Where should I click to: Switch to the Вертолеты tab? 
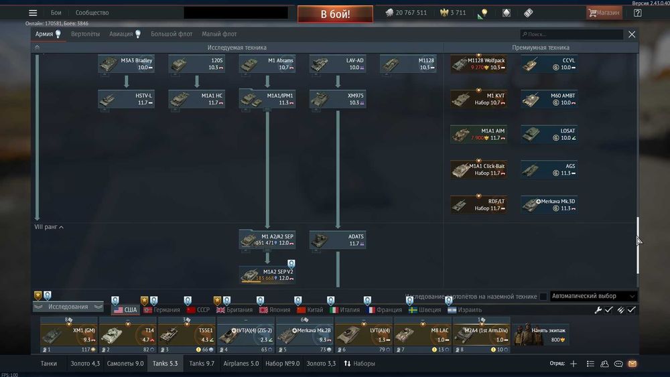[86, 34]
